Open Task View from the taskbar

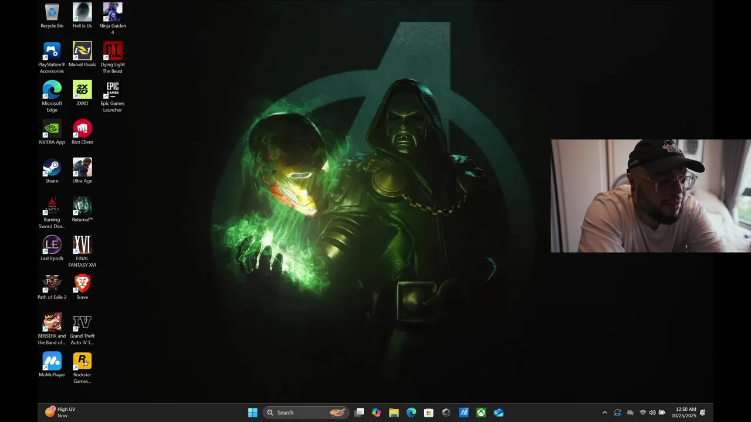[359, 413]
